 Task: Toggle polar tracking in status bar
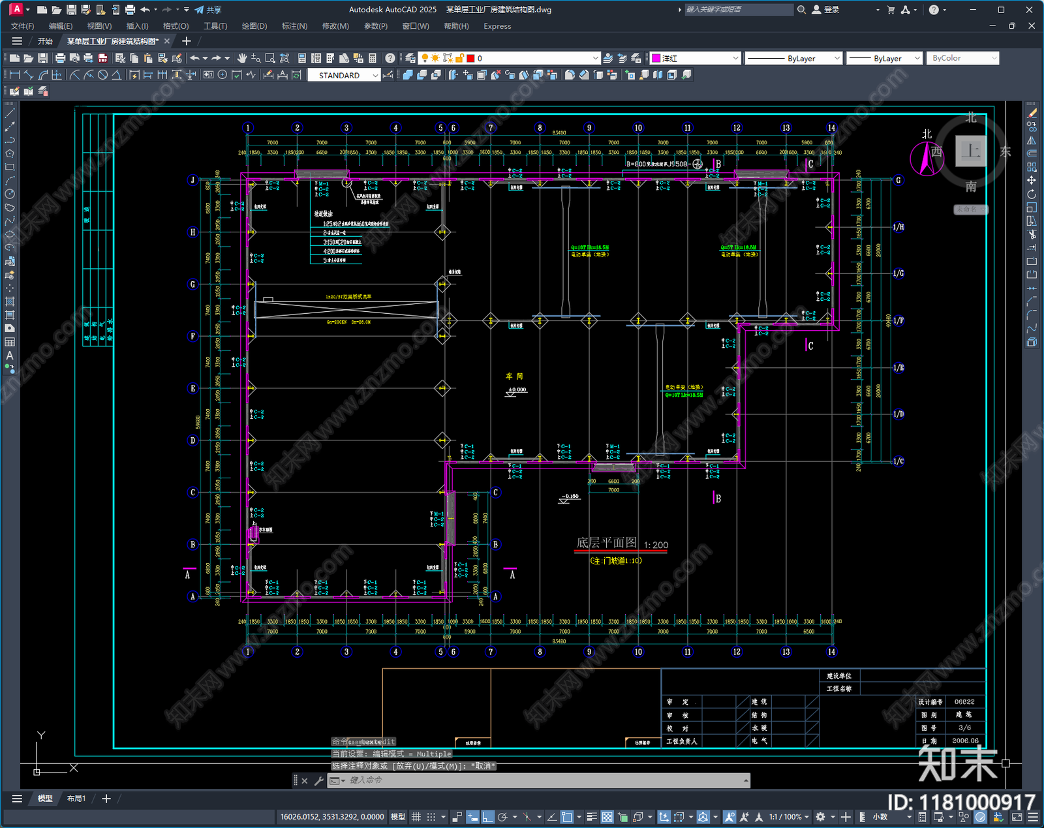click(x=502, y=817)
